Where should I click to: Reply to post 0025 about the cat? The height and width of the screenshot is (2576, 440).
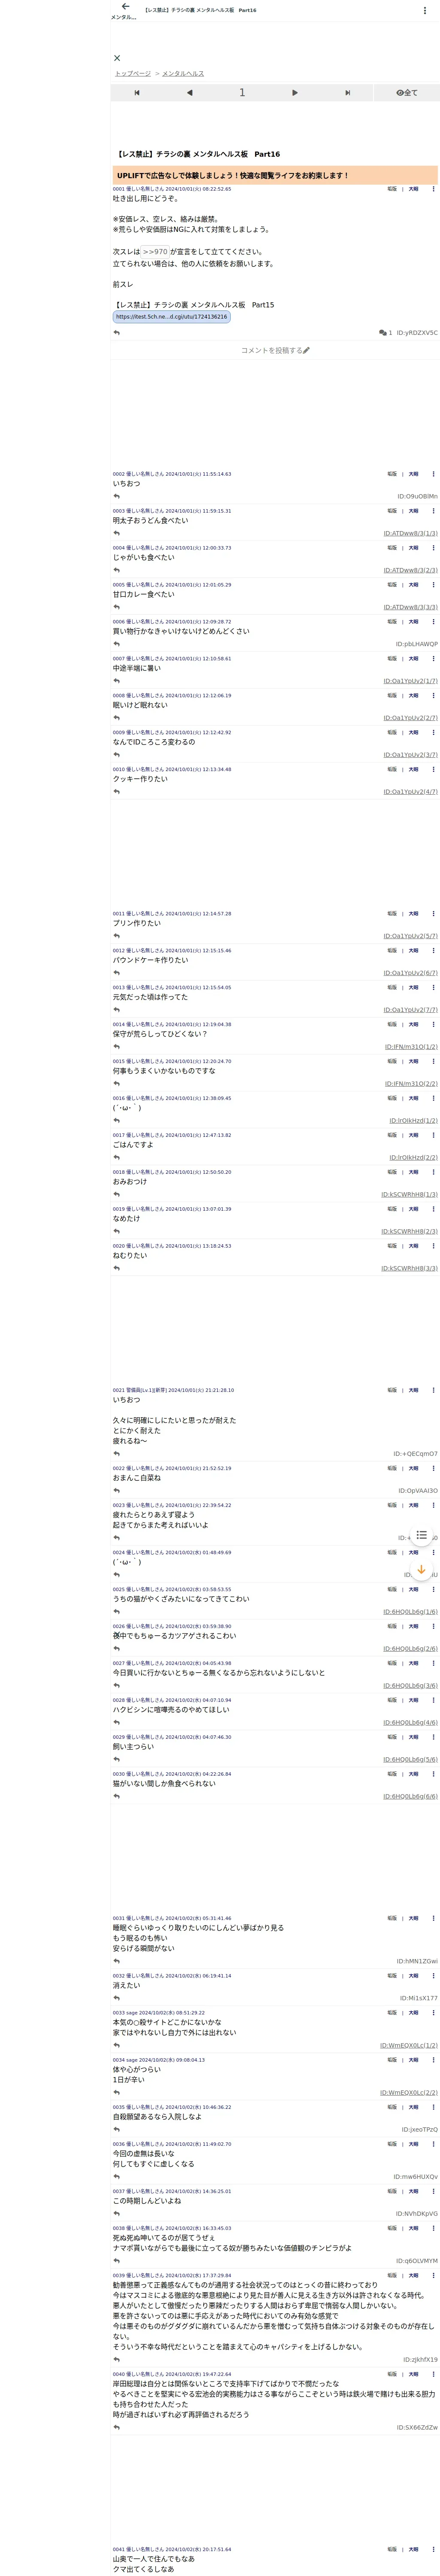[x=117, y=1612]
